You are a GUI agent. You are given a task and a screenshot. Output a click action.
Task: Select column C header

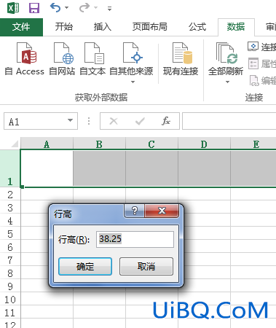point(151,144)
